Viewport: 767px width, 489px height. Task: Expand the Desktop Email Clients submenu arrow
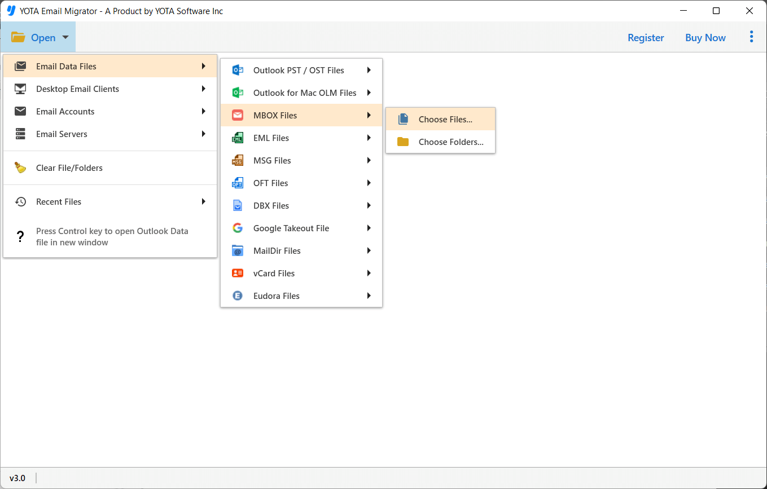tap(203, 89)
